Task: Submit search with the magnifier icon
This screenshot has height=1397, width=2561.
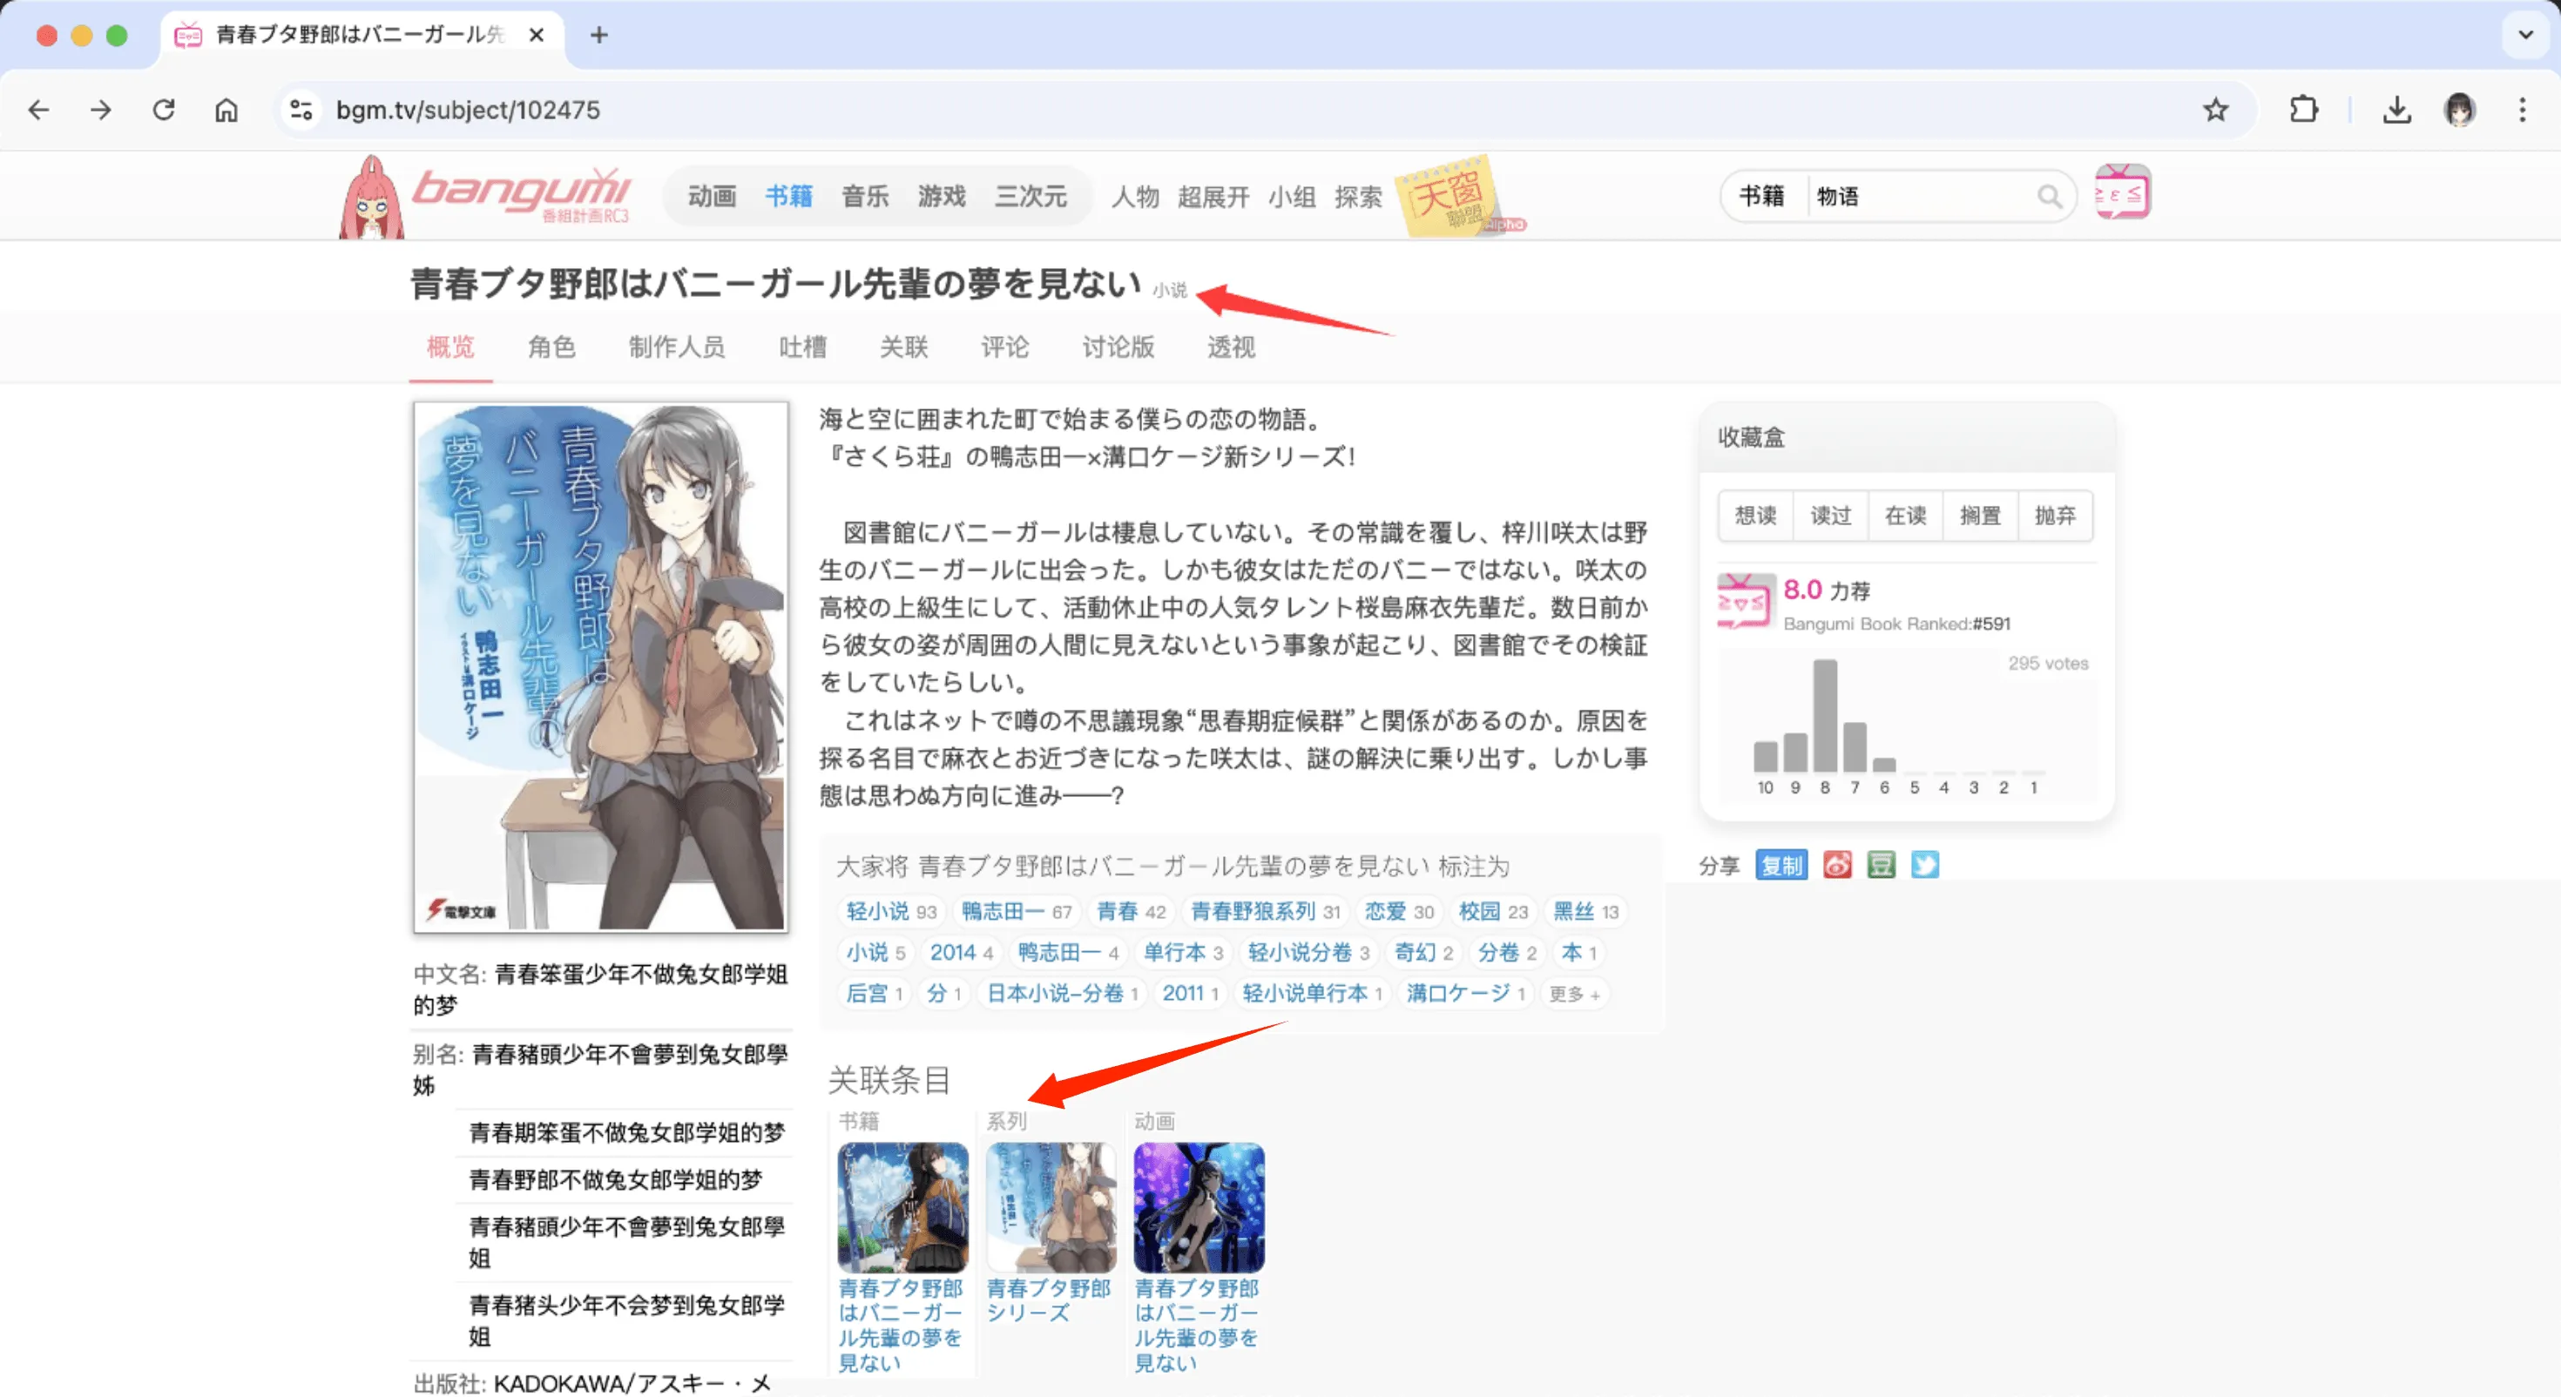Action: [2049, 197]
